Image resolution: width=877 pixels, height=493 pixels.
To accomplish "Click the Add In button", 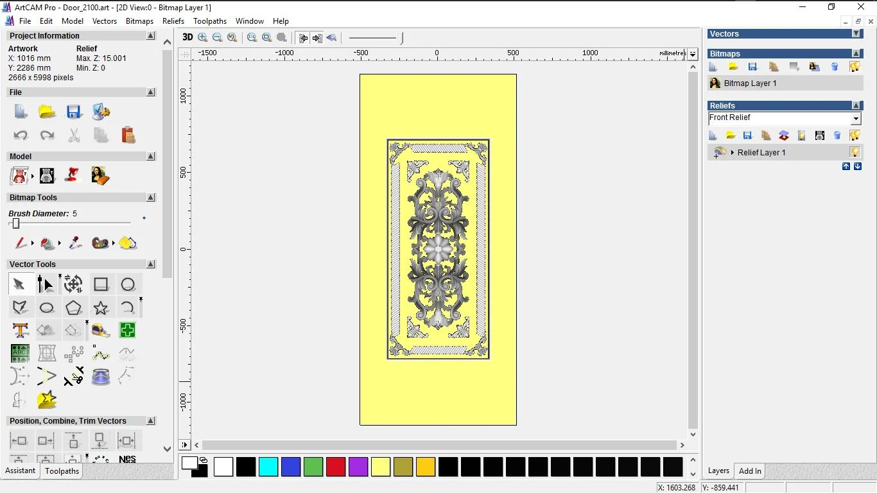I will coord(749,471).
